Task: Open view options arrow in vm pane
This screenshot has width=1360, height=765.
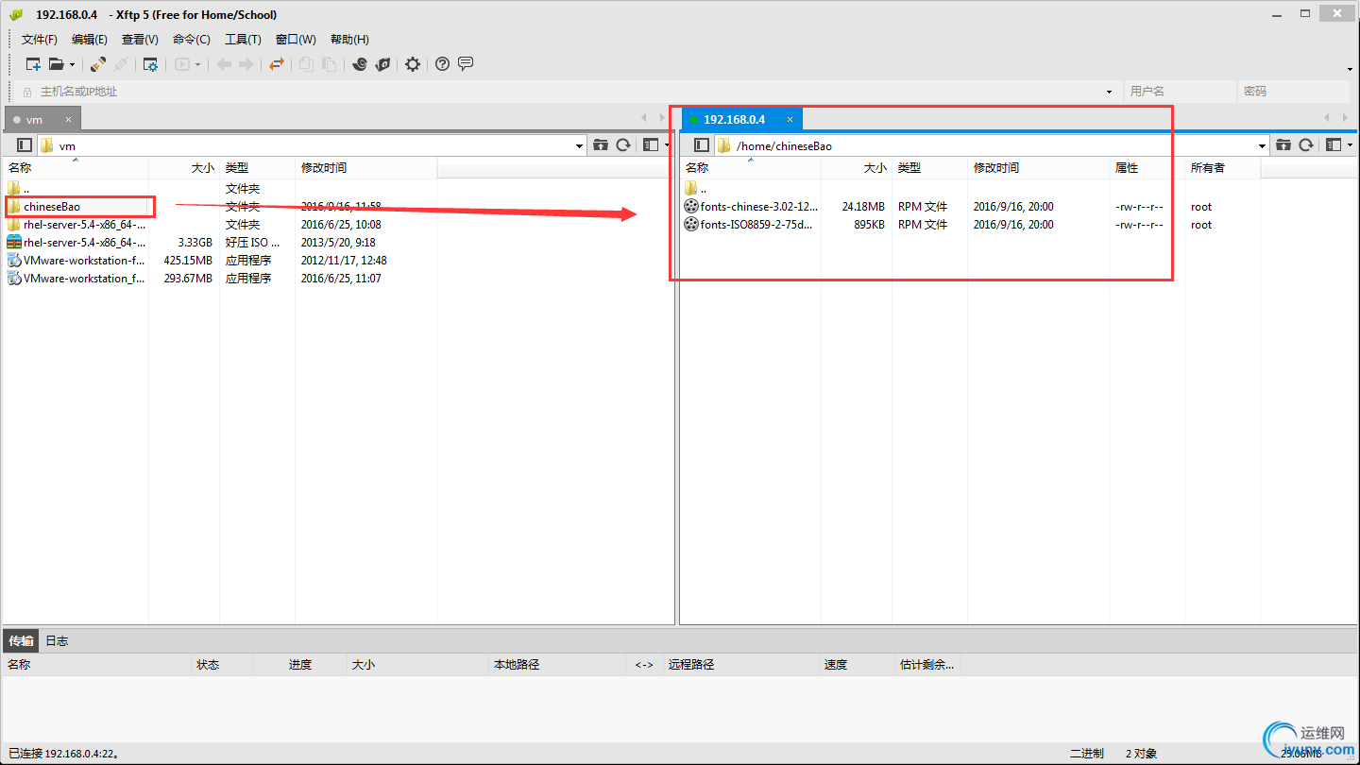Action: click(x=667, y=146)
